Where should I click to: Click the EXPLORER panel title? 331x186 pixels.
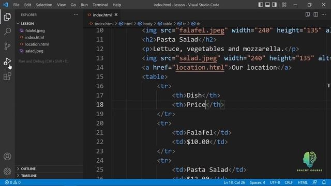[x=29, y=15]
